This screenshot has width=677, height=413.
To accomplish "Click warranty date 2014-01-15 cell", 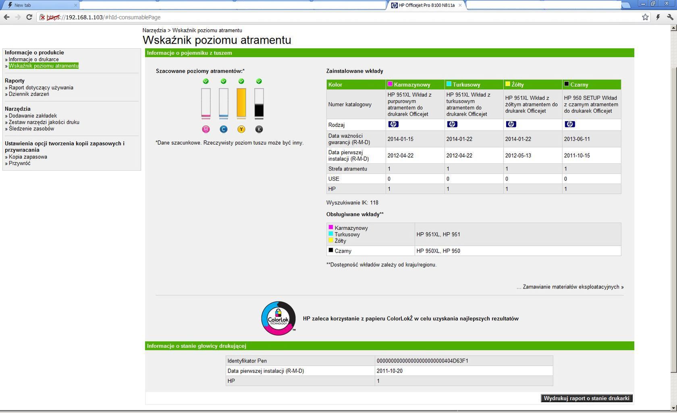I will pos(415,139).
